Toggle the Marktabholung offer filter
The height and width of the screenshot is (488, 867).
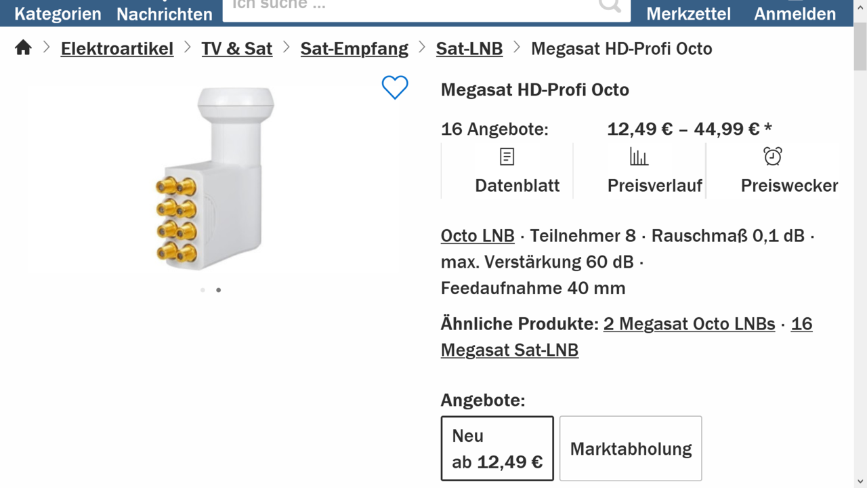pos(631,448)
